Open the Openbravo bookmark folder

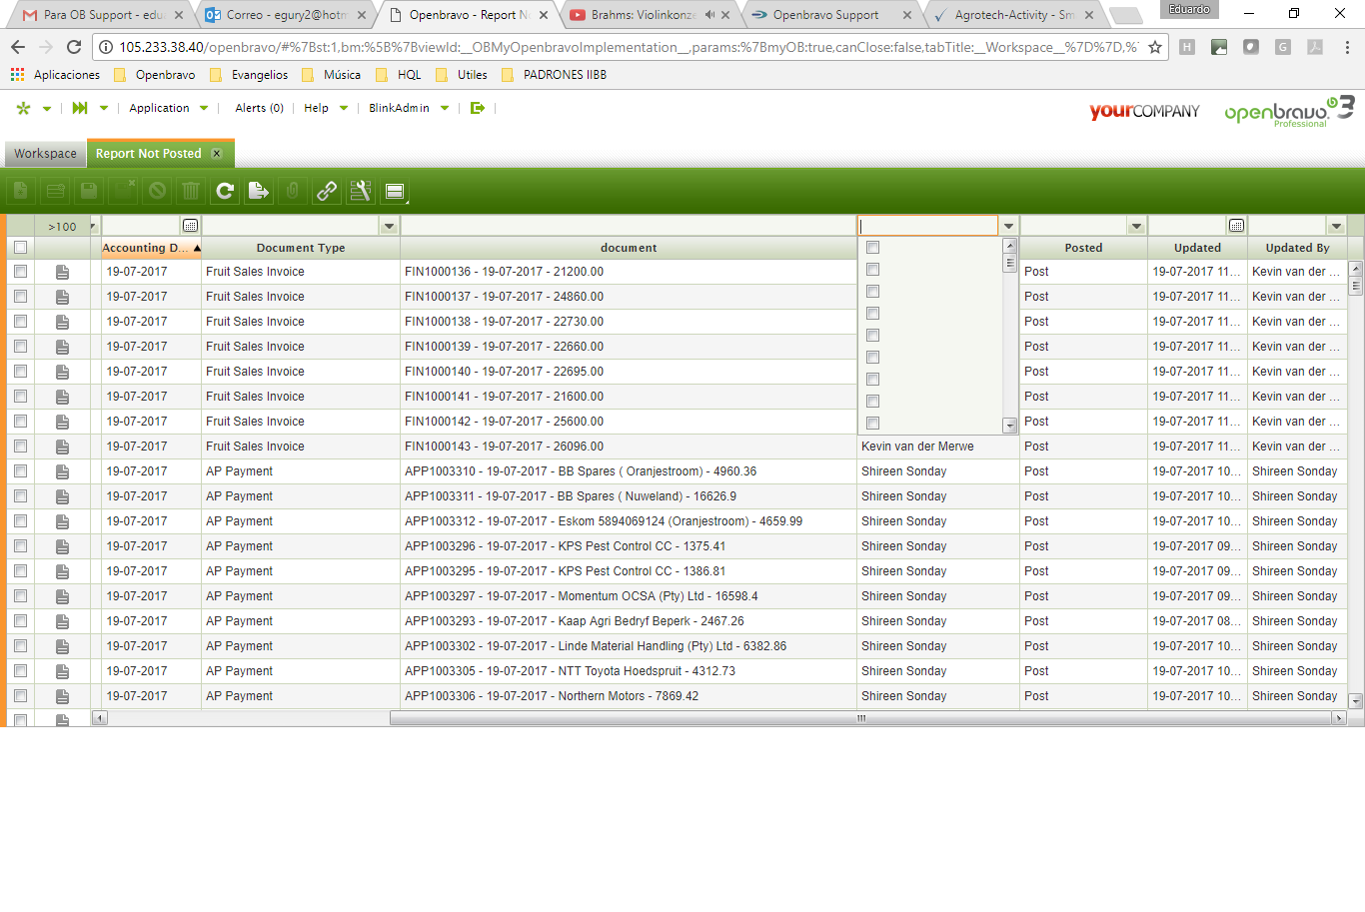155,75
